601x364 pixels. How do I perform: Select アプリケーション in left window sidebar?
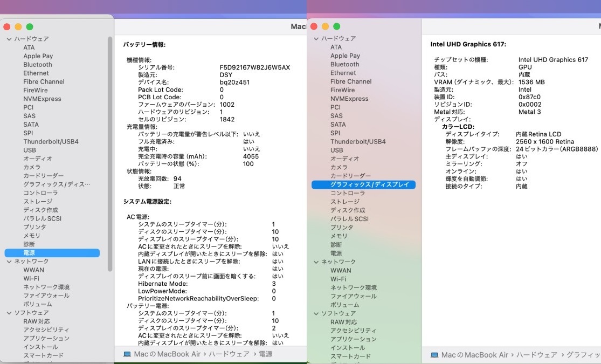pos(46,338)
